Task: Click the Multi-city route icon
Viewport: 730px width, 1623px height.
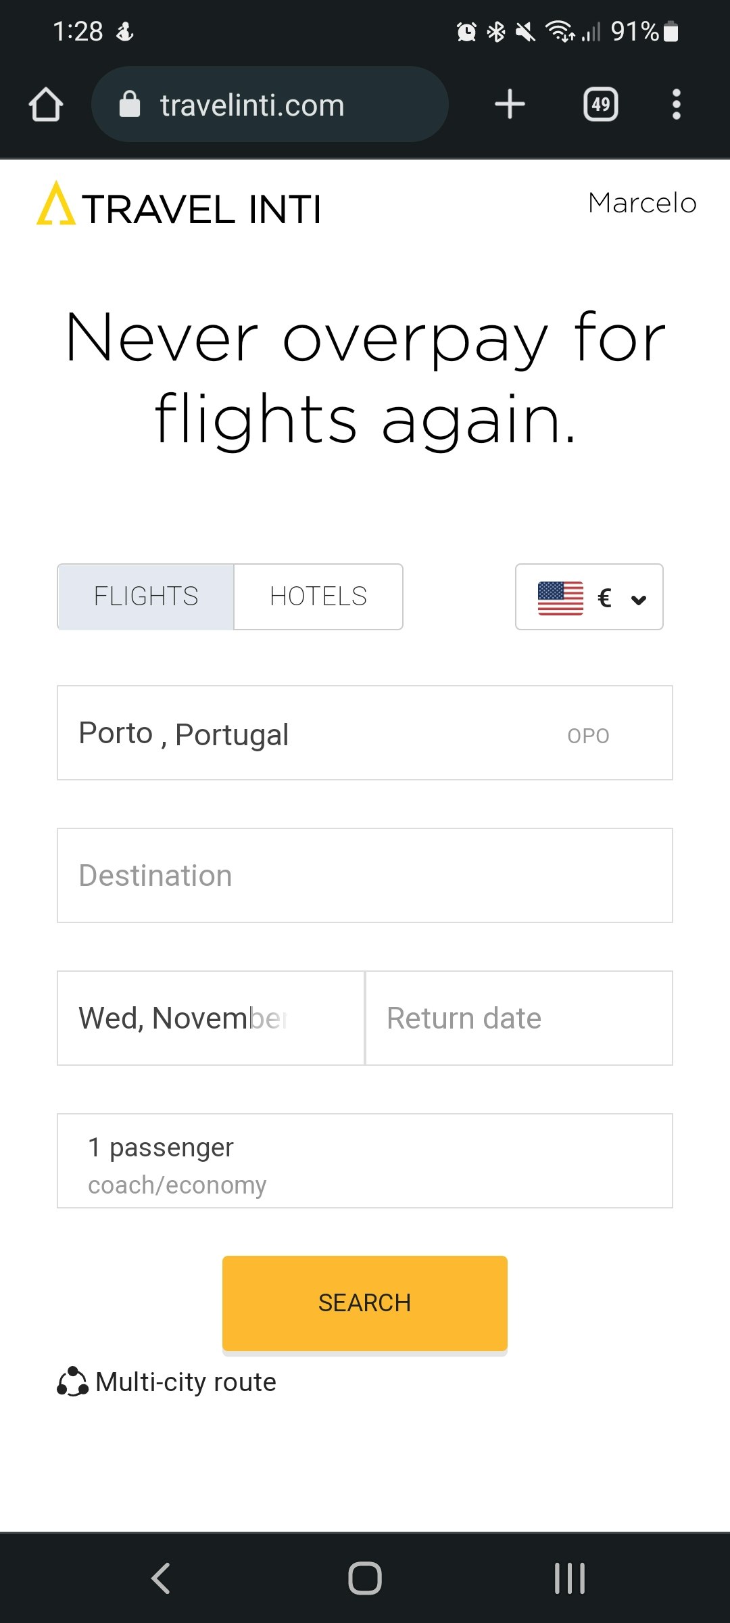Action: point(72,1382)
